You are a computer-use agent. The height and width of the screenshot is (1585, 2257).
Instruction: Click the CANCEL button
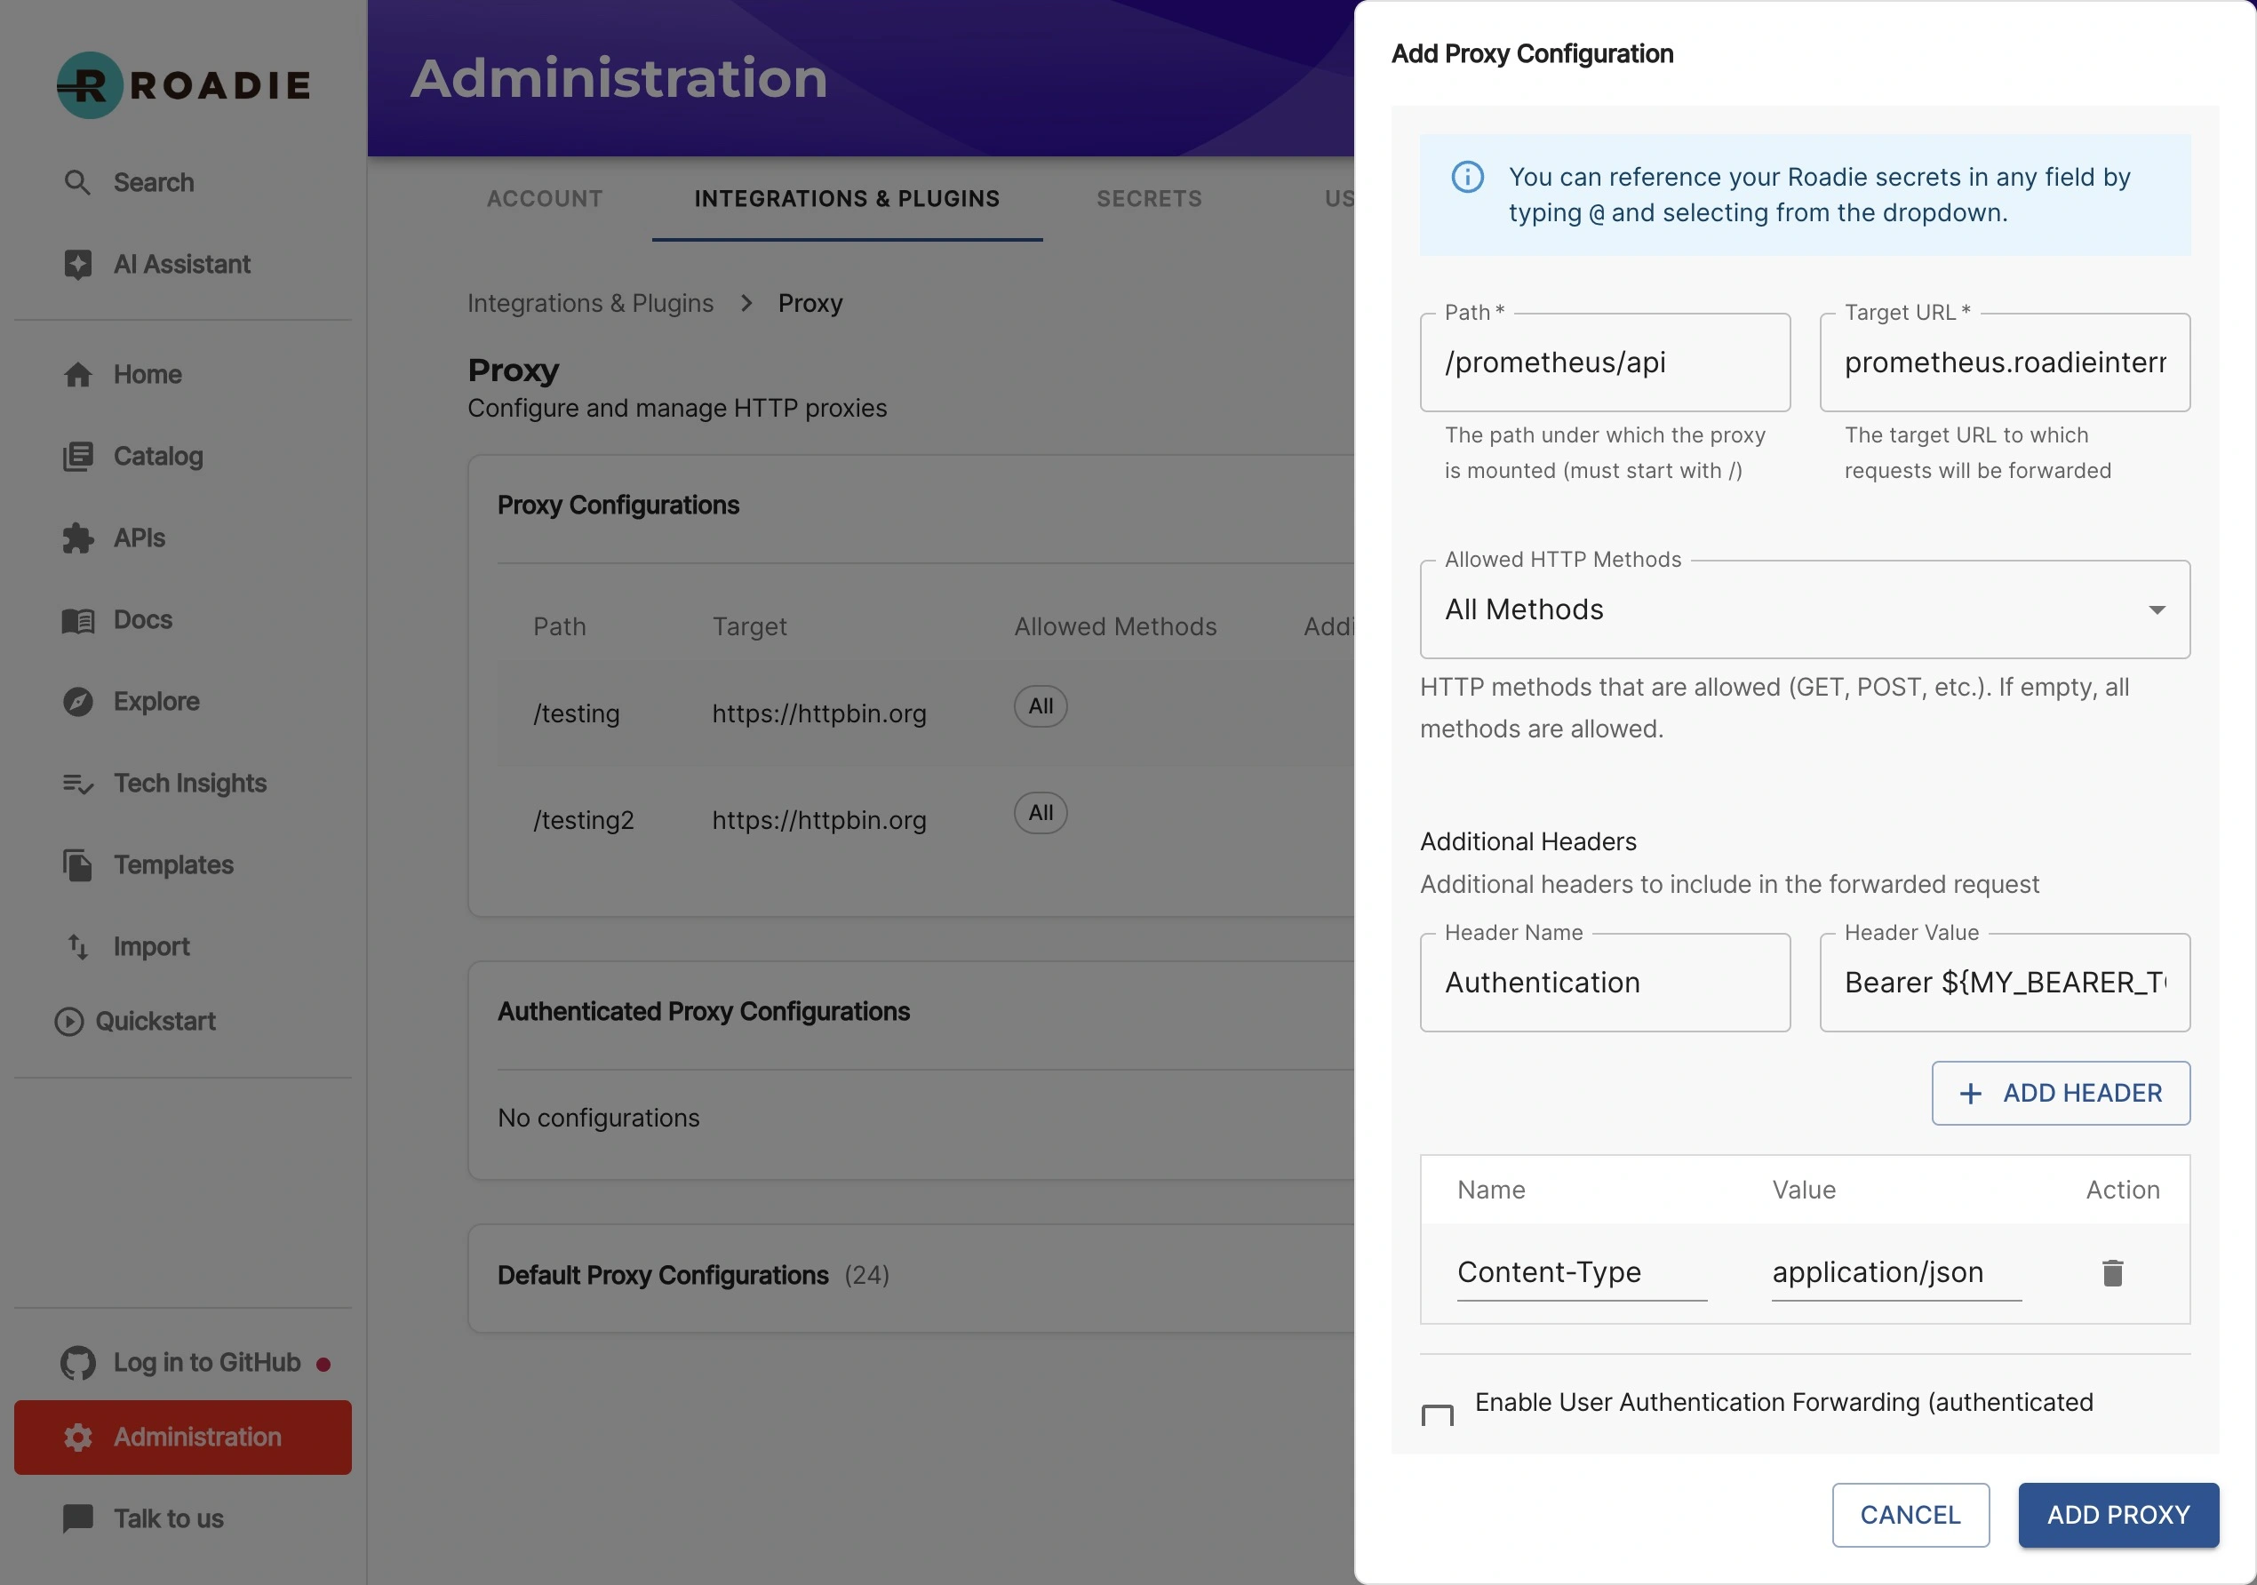(1910, 1514)
